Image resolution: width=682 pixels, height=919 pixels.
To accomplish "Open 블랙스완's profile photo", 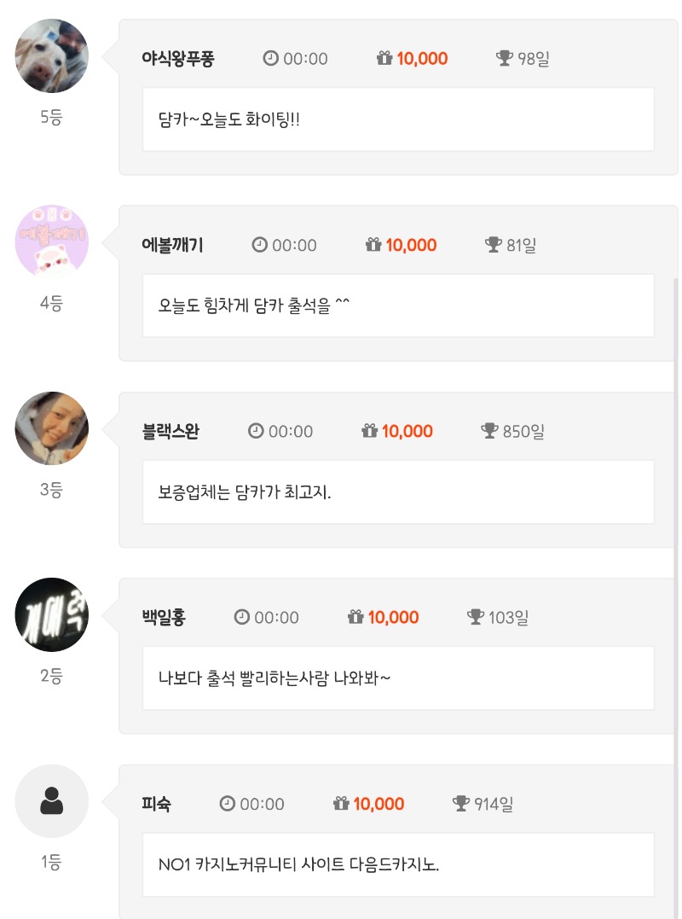I will tap(52, 428).
